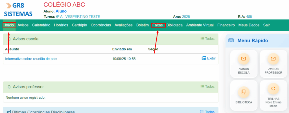Show Todos in the Avisos escola panel
This screenshot has height=113, width=289.
click(x=207, y=39)
